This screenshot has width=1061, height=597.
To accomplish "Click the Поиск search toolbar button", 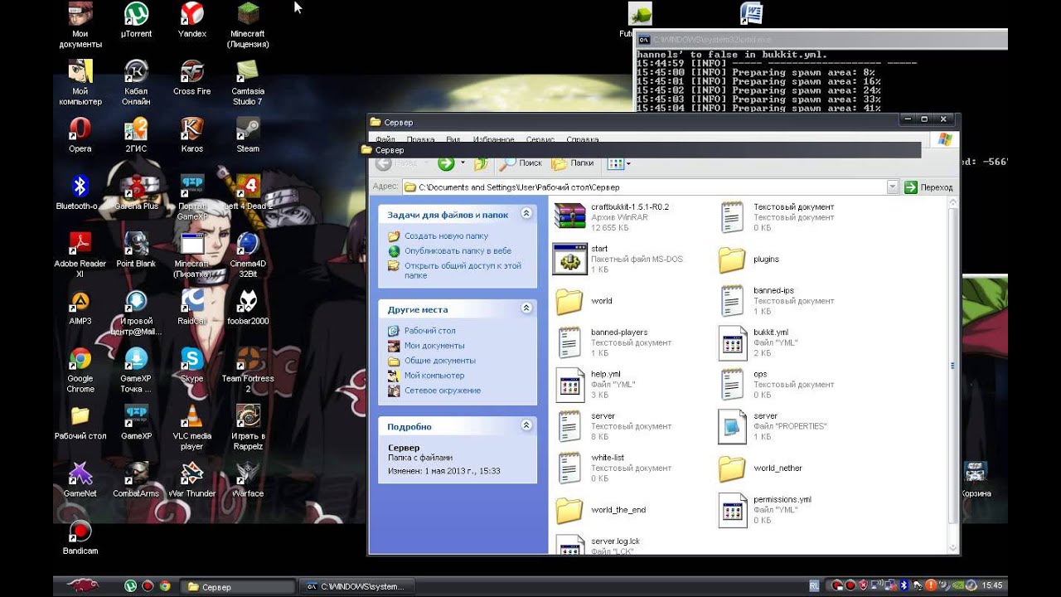I will [521, 163].
